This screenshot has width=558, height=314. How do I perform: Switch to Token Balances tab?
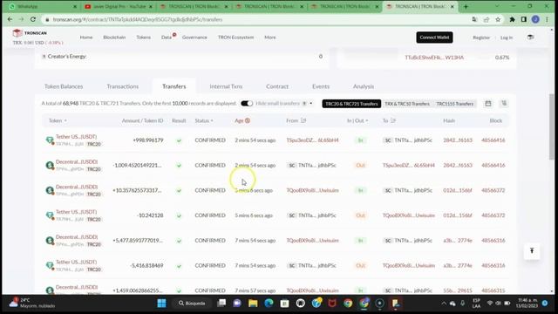pos(64,86)
